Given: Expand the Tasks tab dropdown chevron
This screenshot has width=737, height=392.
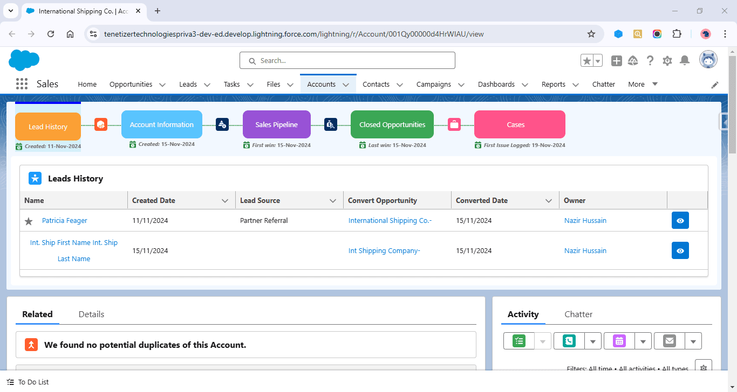Looking at the screenshot, I should [250, 85].
